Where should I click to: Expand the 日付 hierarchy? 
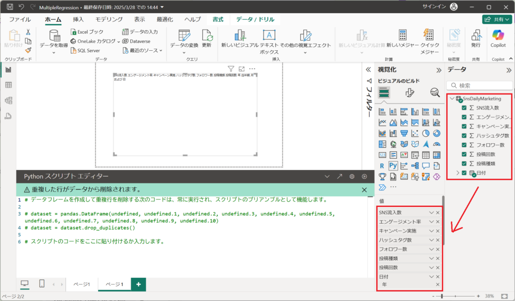click(458, 173)
